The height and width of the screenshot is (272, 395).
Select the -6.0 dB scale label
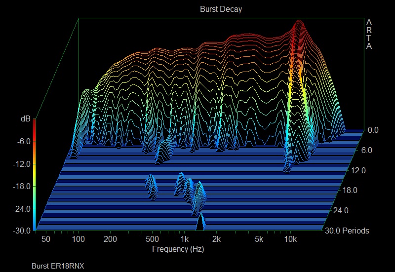pyautogui.click(x=23, y=141)
